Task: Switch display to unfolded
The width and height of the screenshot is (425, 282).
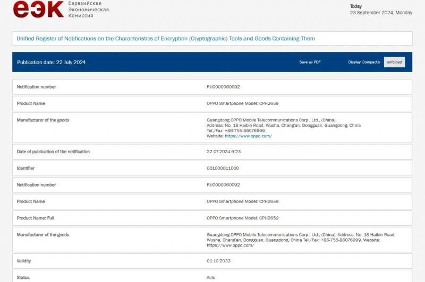Action: pyautogui.click(x=394, y=62)
